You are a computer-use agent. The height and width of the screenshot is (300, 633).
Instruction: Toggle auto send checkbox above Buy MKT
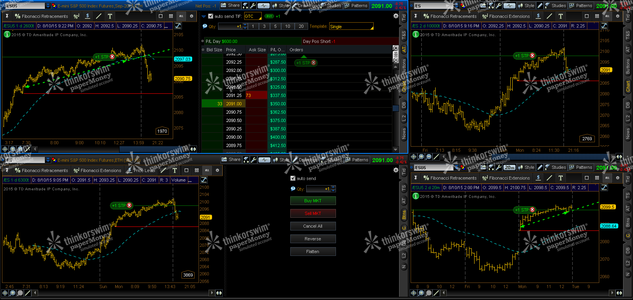[293, 178]
